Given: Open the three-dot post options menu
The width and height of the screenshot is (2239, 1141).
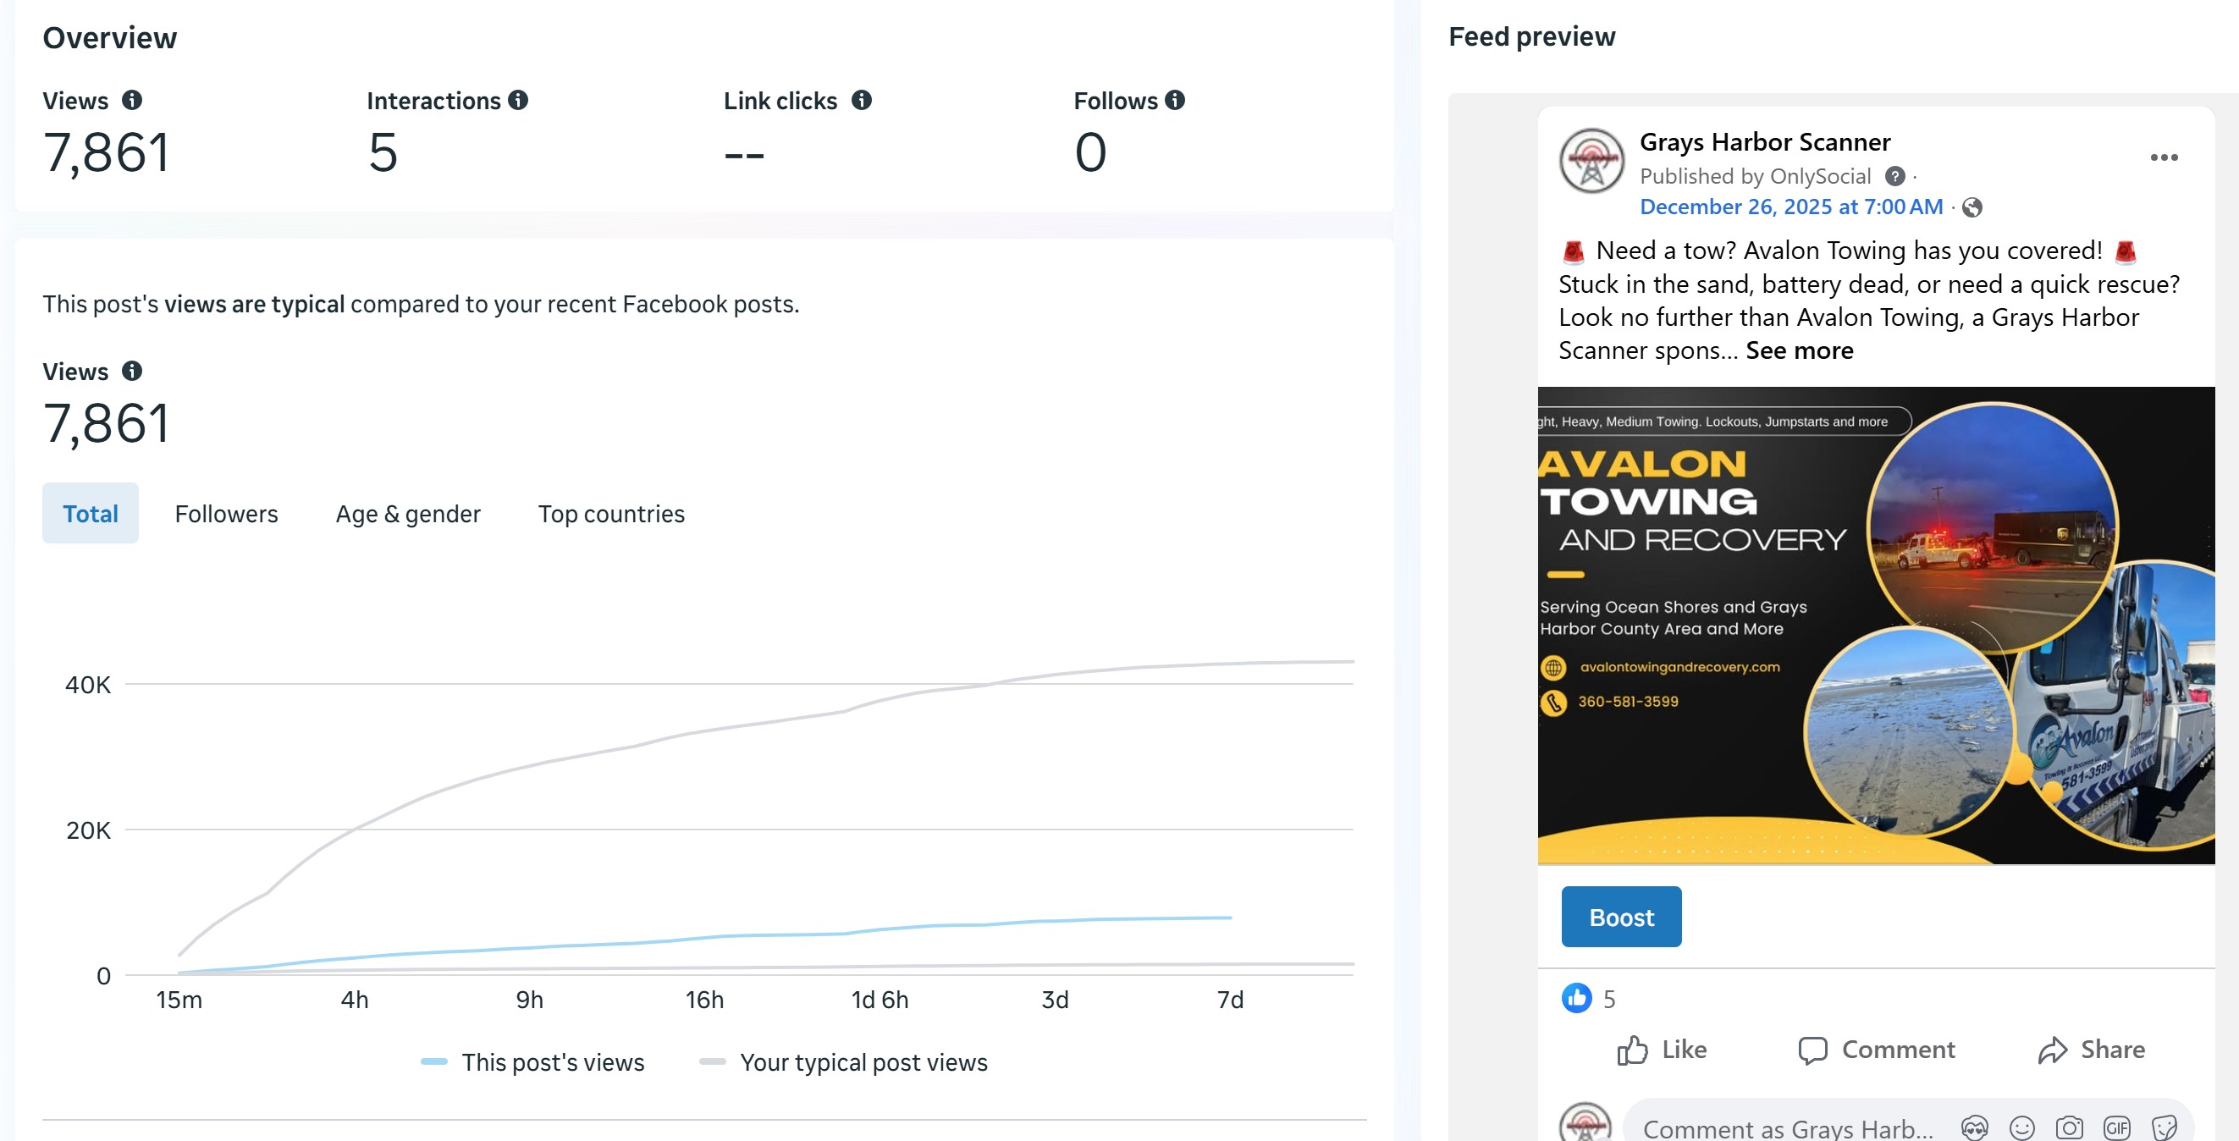Looking at the screenshot, I should (2164, 157).
